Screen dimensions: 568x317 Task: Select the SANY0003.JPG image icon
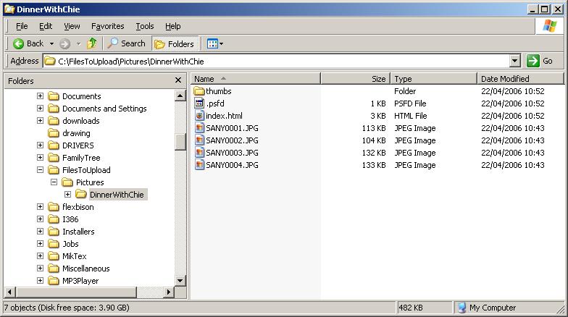(199, 153)
